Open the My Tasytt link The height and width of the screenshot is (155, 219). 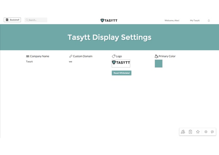pos(195,20)
